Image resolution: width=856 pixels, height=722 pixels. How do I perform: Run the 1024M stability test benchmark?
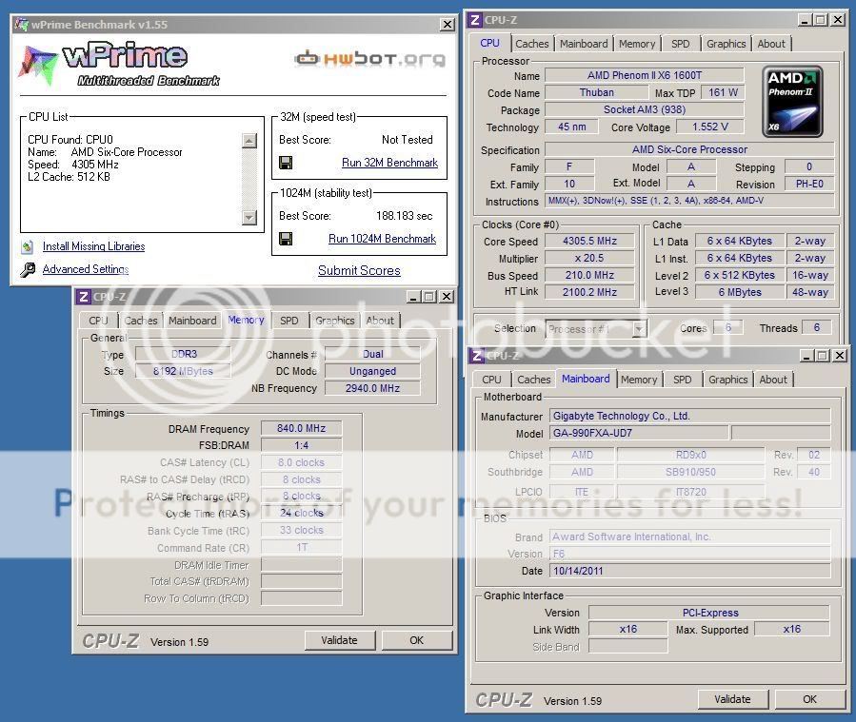(x=382, y=239)
